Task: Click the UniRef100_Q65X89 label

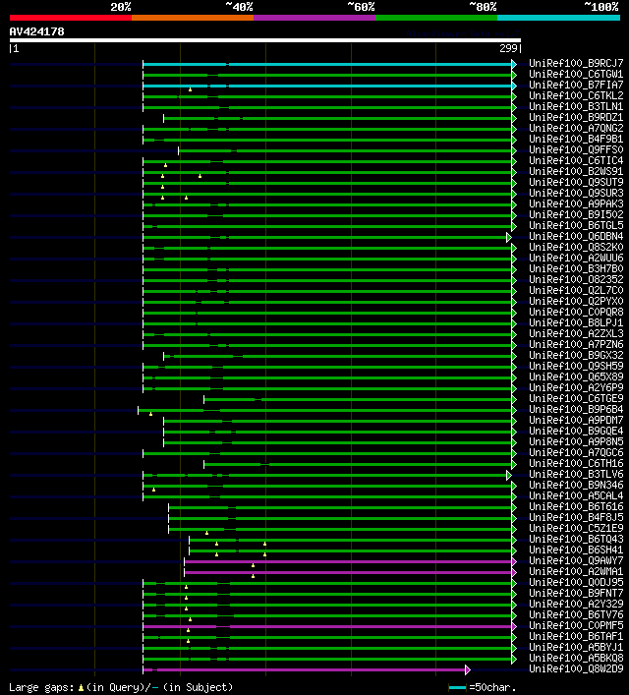Action: pos(576,376)
